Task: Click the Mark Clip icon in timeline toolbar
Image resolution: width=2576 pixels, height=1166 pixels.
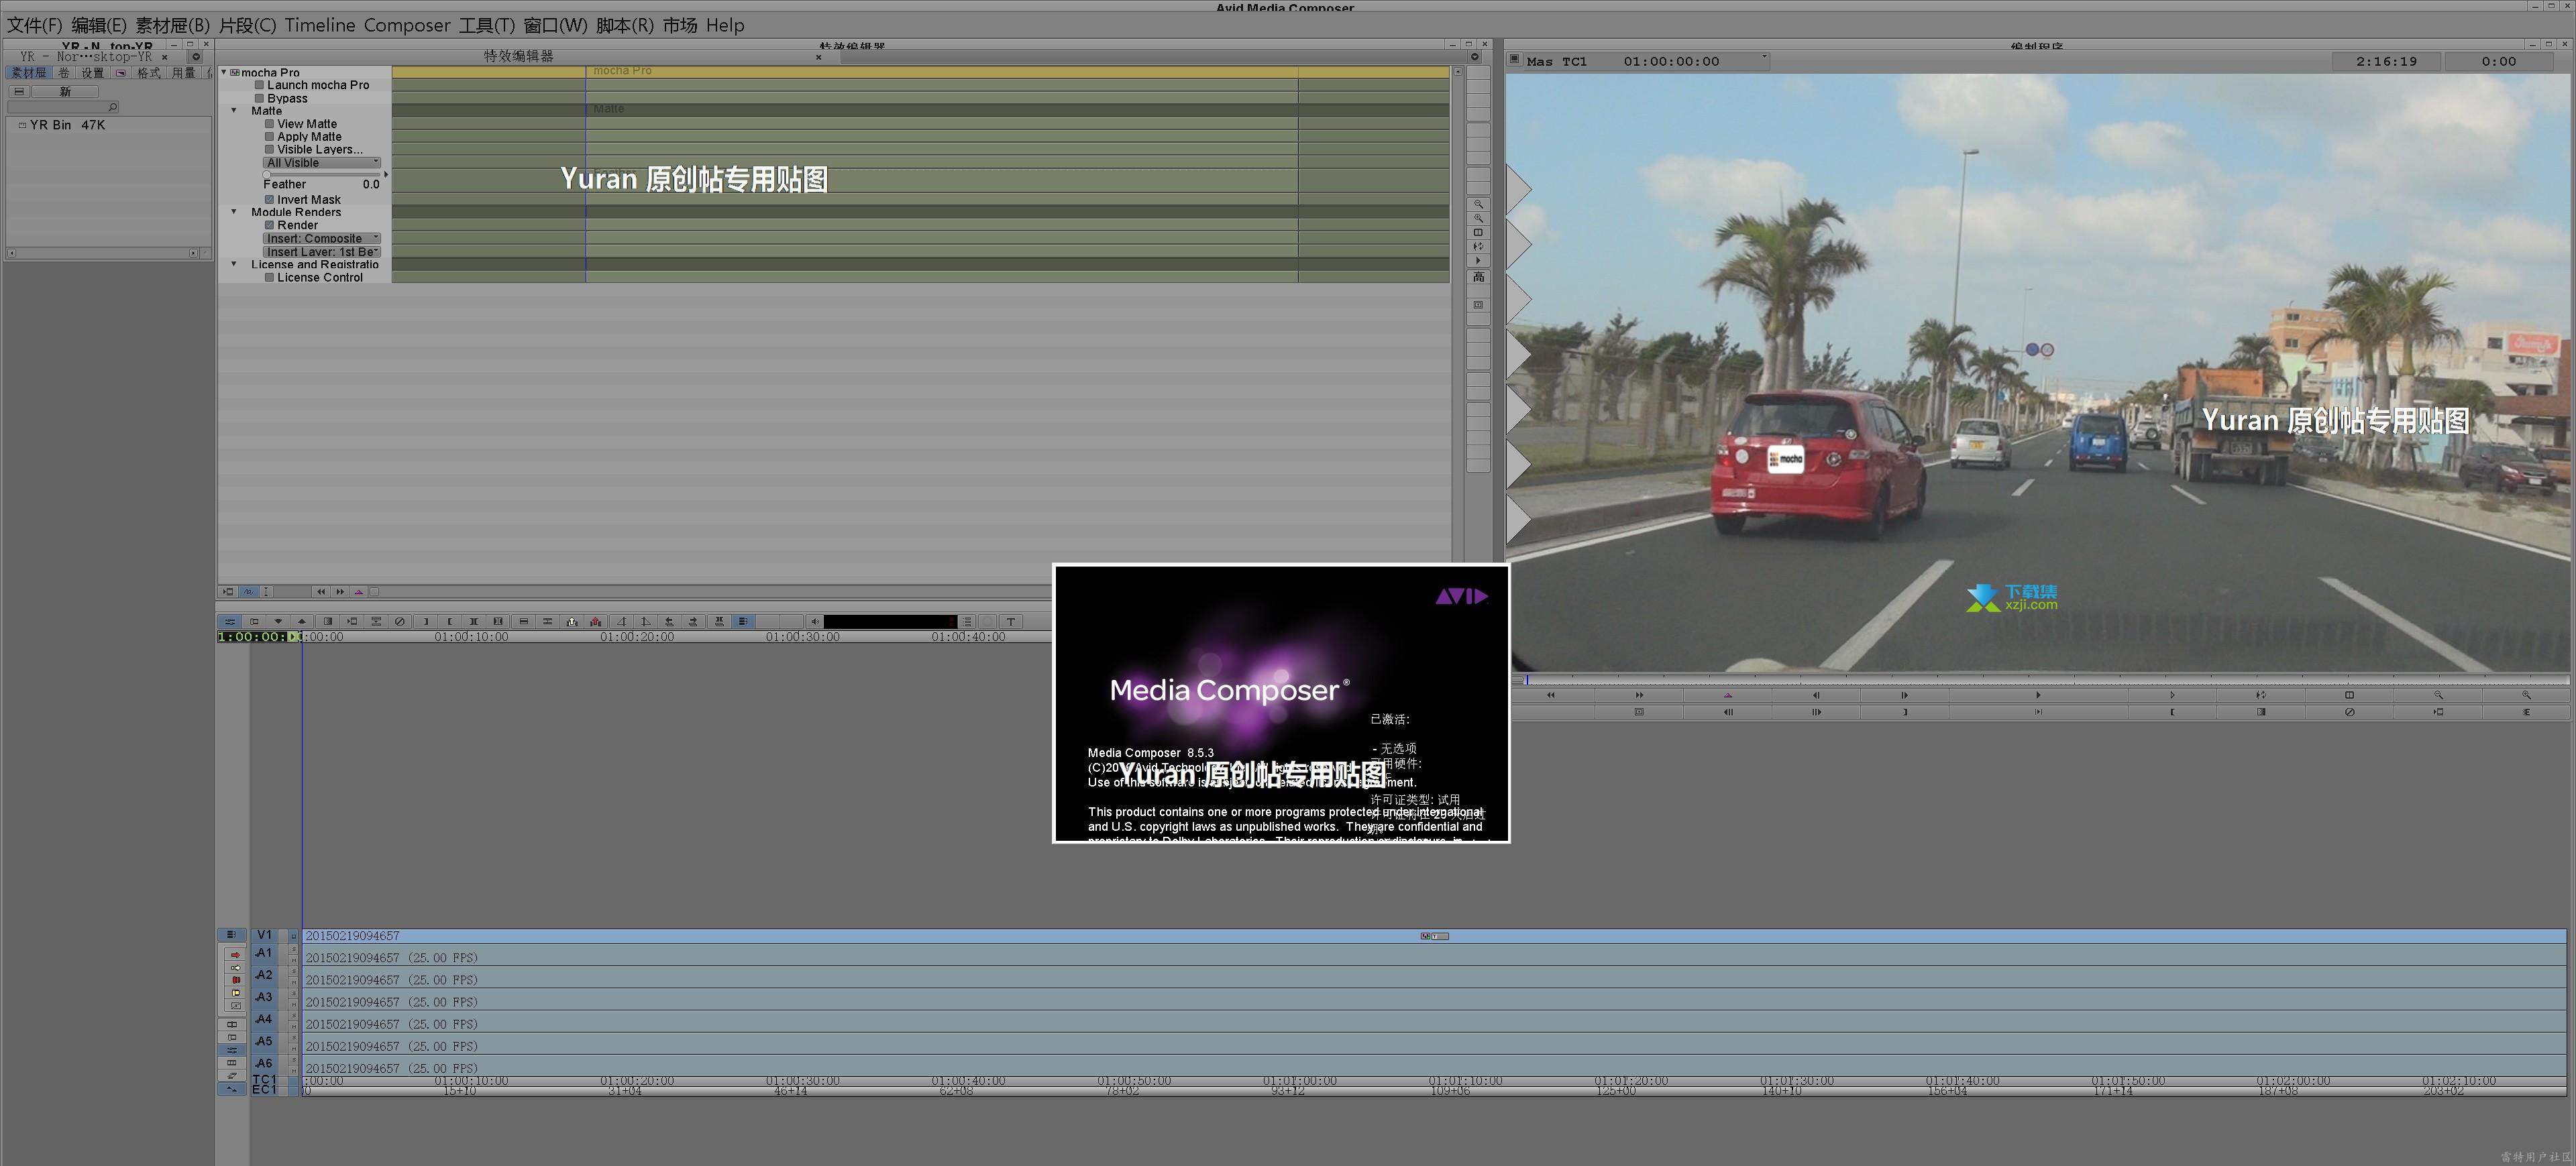Action: (474, 622)
